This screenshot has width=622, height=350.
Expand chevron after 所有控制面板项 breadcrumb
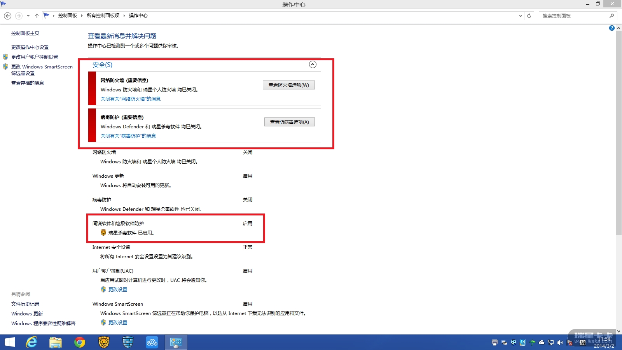[x=124, y=16]
